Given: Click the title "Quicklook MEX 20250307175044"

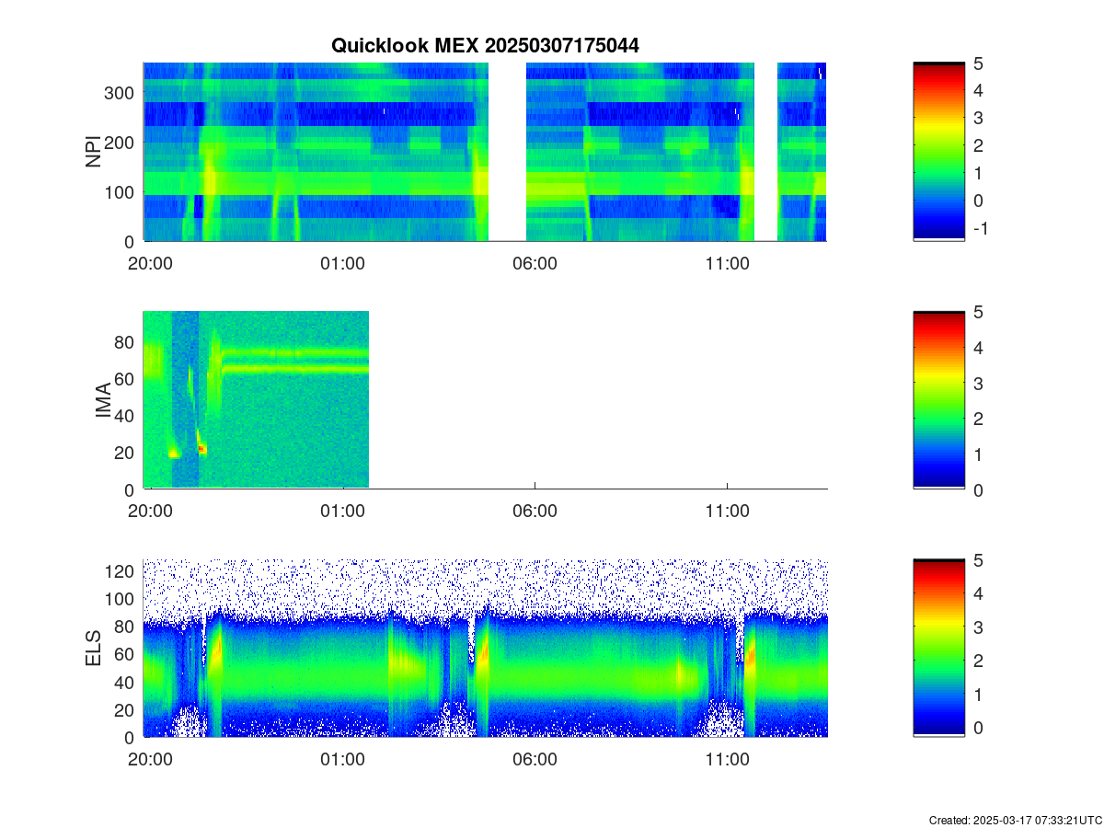Looking at the screenshot, I should point(485,45).
